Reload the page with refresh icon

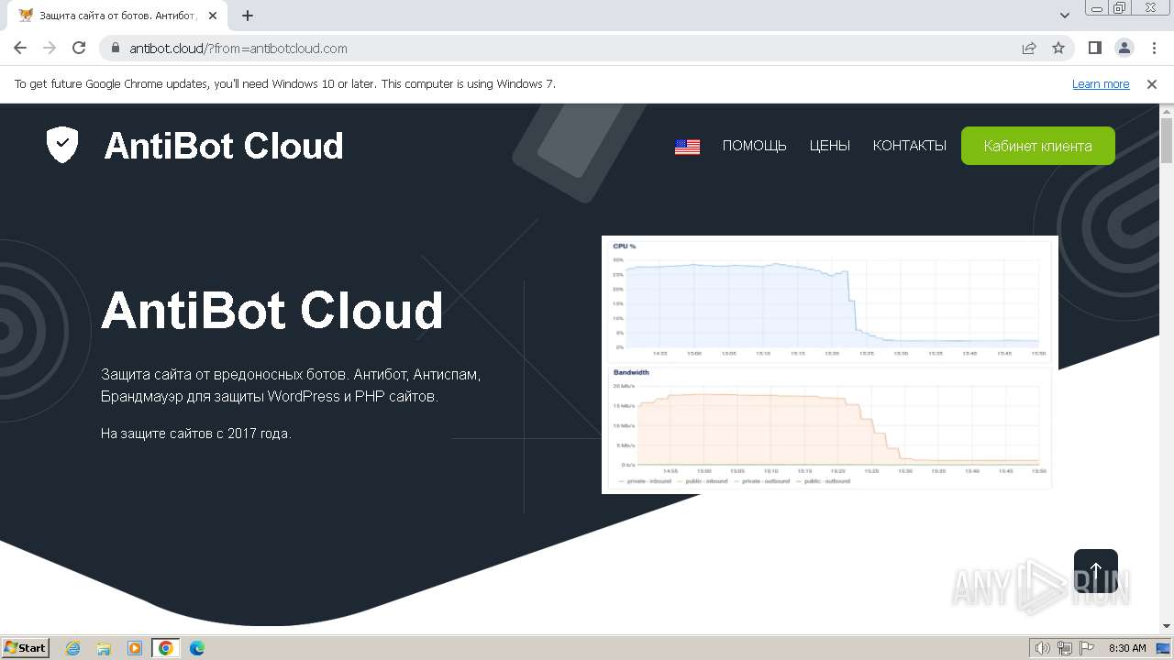[79, 49]
